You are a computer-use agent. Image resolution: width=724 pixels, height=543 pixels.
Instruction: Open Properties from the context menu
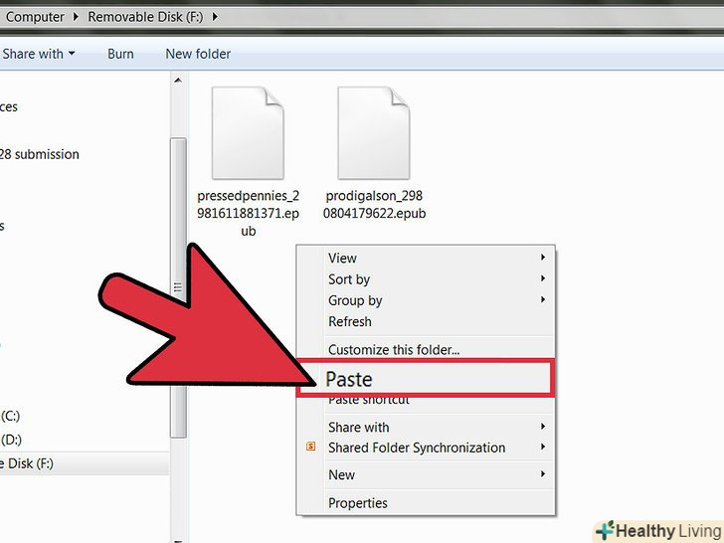point(358,503)
